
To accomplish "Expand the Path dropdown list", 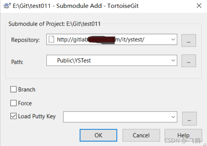I will [173, 60].
